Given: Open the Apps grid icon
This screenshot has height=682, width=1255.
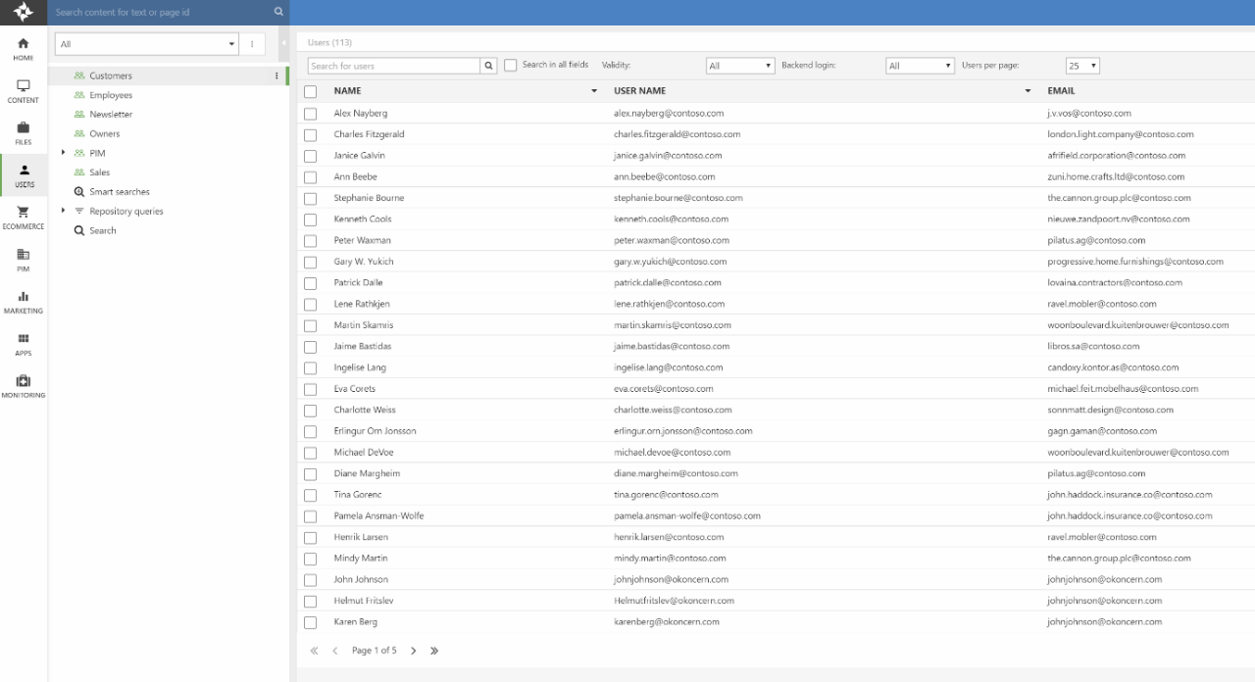Looking at the screenshot, I should tap(24, 344).
